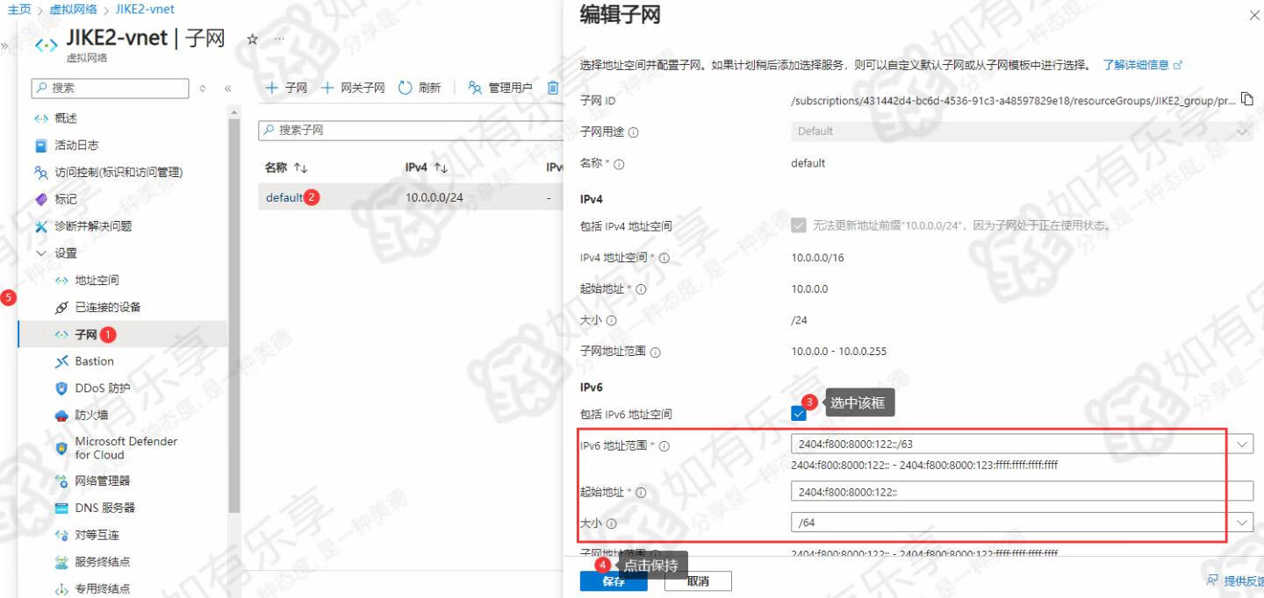The height and width of the screenshot is (598, 1264).
Task: Click the info icon beside 名称 field
Action: (618, 164)
